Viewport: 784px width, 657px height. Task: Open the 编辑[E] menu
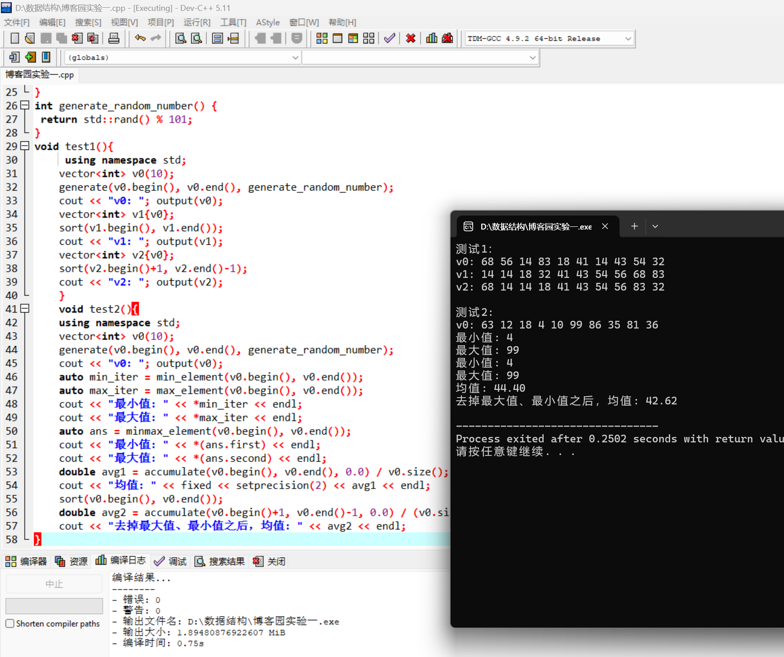coord(52,23)
